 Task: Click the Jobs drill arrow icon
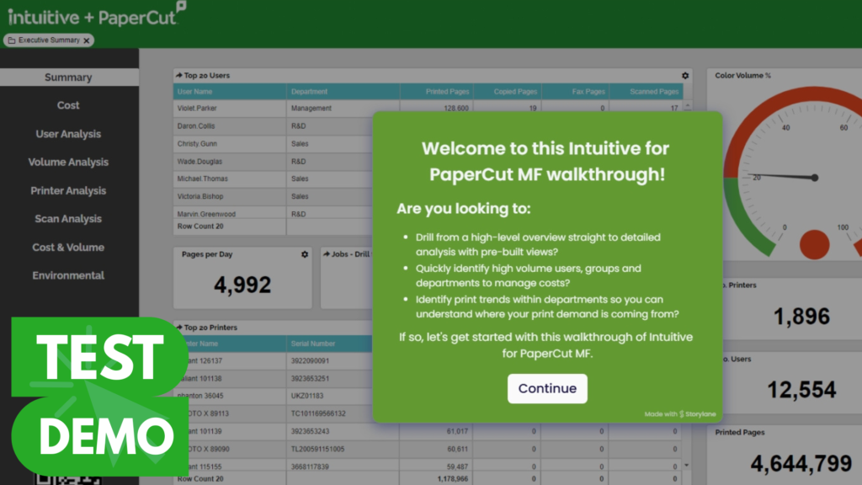(x=327, y=254)
